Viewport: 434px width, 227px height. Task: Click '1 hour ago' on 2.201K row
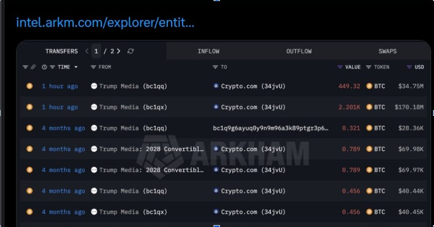click(60, 107)
